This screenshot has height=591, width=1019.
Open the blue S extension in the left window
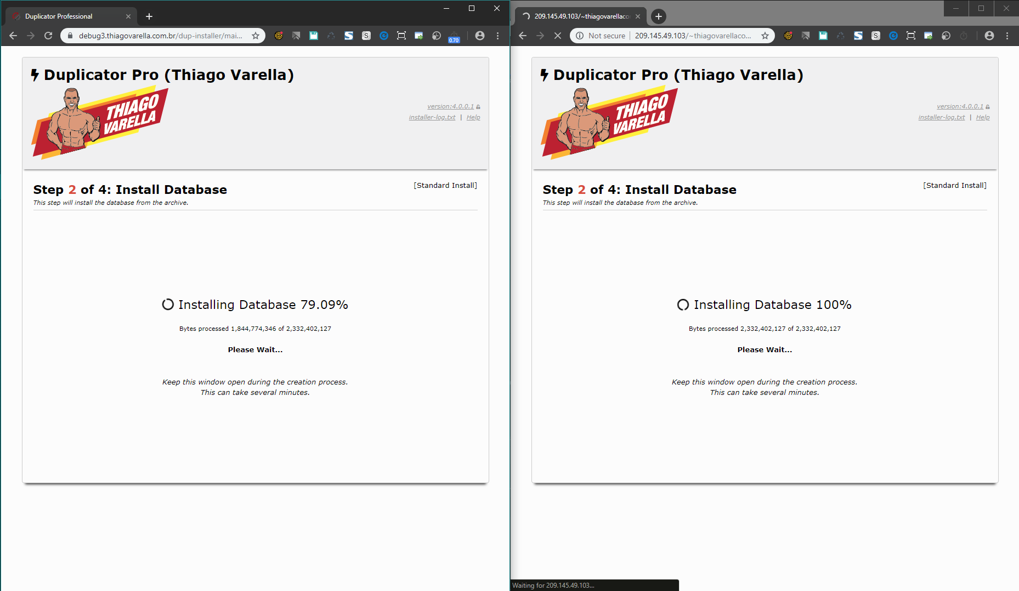[349, 36]
